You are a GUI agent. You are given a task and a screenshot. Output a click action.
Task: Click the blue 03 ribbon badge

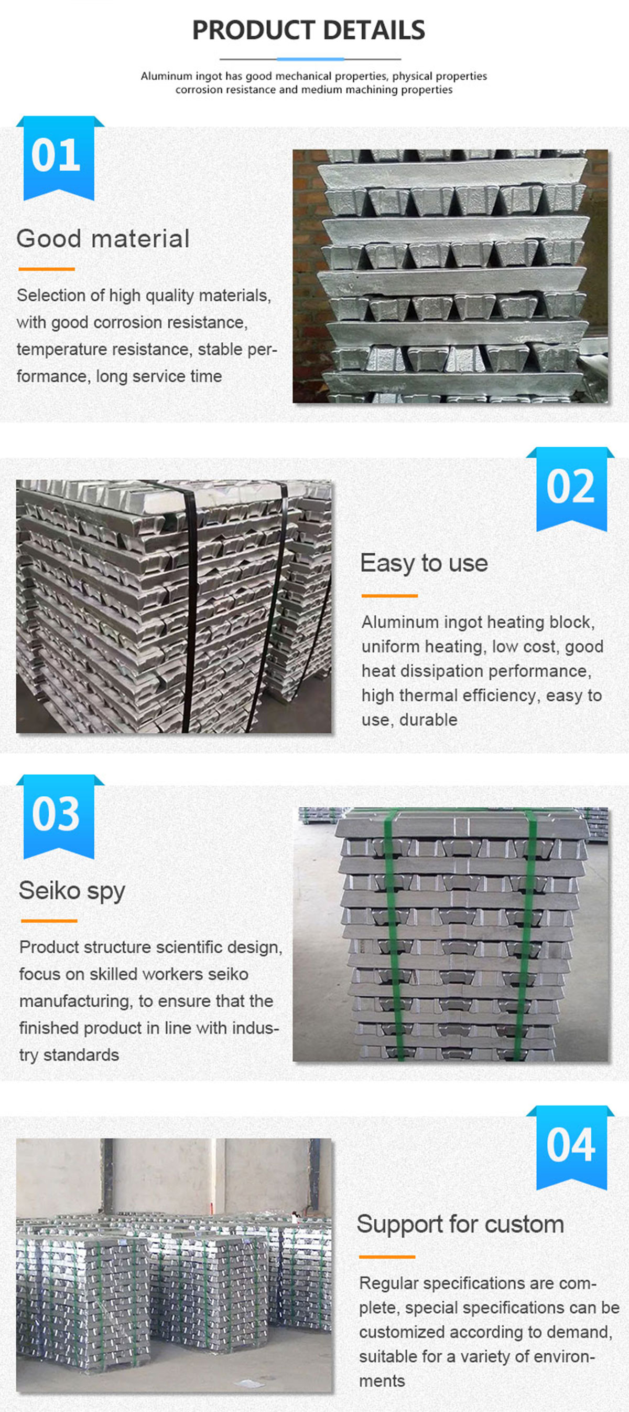[59, 816]
